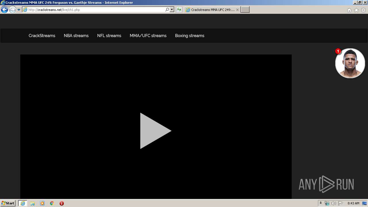Open MMA/UFC streams link
The height and width of the screenshot is (207, 368).
pos(148,36)
